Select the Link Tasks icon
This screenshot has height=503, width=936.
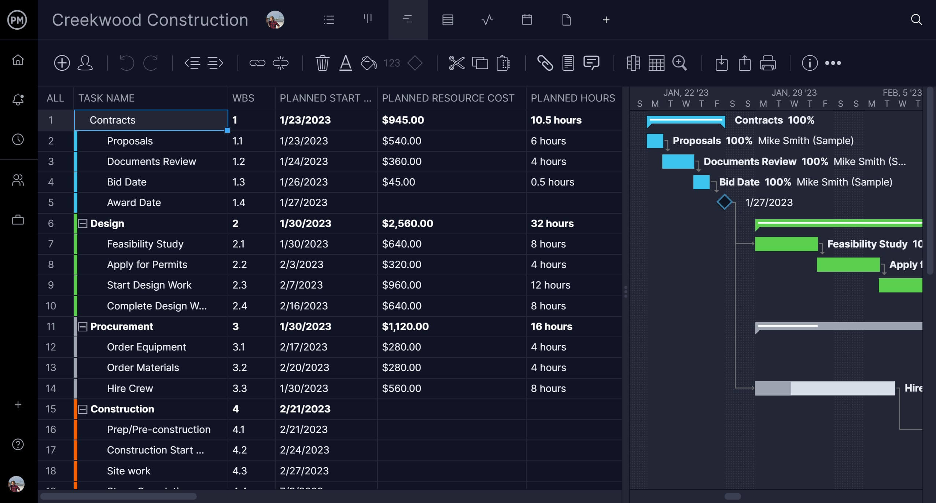click(x=256, y=63)
